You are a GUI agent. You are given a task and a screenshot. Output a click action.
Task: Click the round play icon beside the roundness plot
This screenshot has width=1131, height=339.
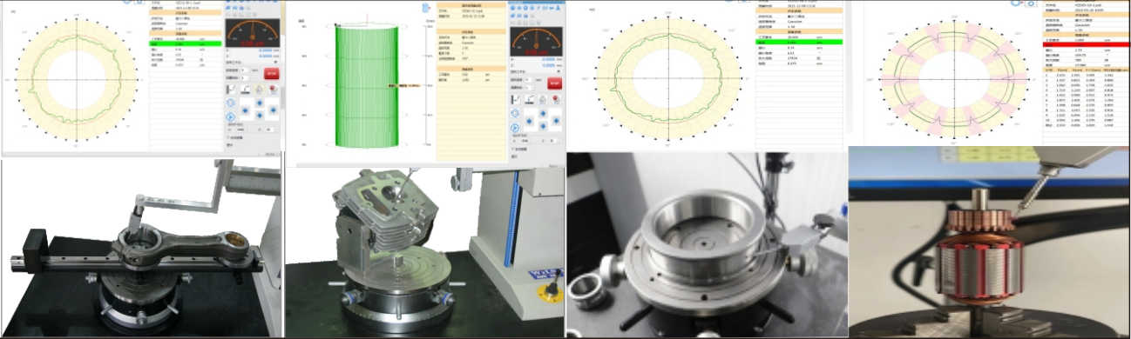click(230, 116)
